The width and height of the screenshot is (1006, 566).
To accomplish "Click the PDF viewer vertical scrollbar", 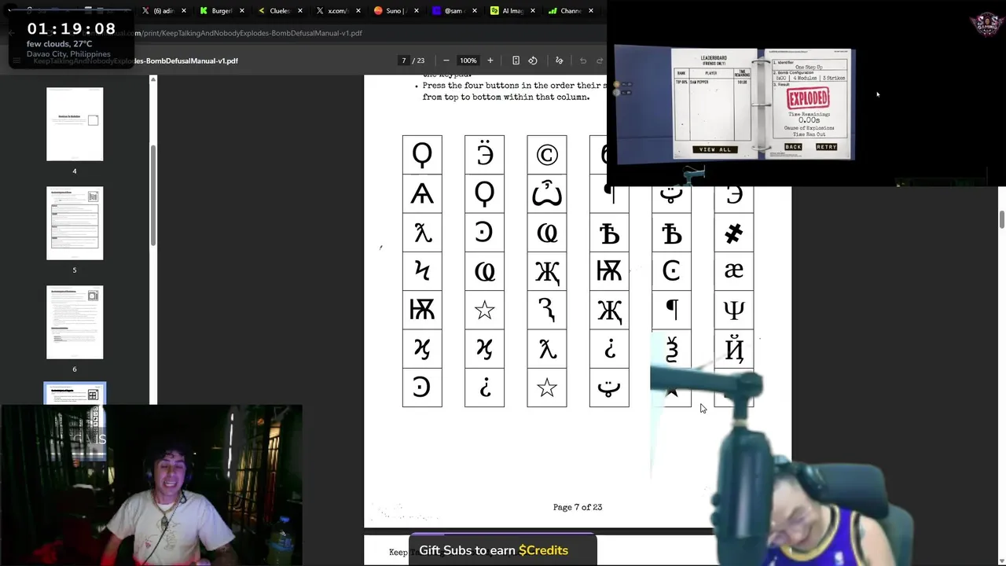I will click(1002, 220).
